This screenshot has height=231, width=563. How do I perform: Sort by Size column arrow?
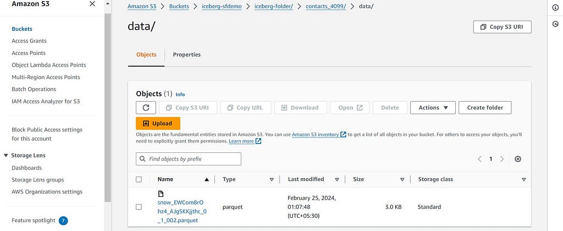click(x=402, y=179)
